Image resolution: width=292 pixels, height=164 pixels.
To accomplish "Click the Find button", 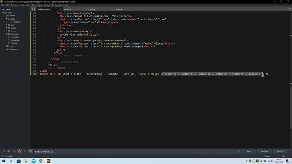I will (x=249, y=151).
